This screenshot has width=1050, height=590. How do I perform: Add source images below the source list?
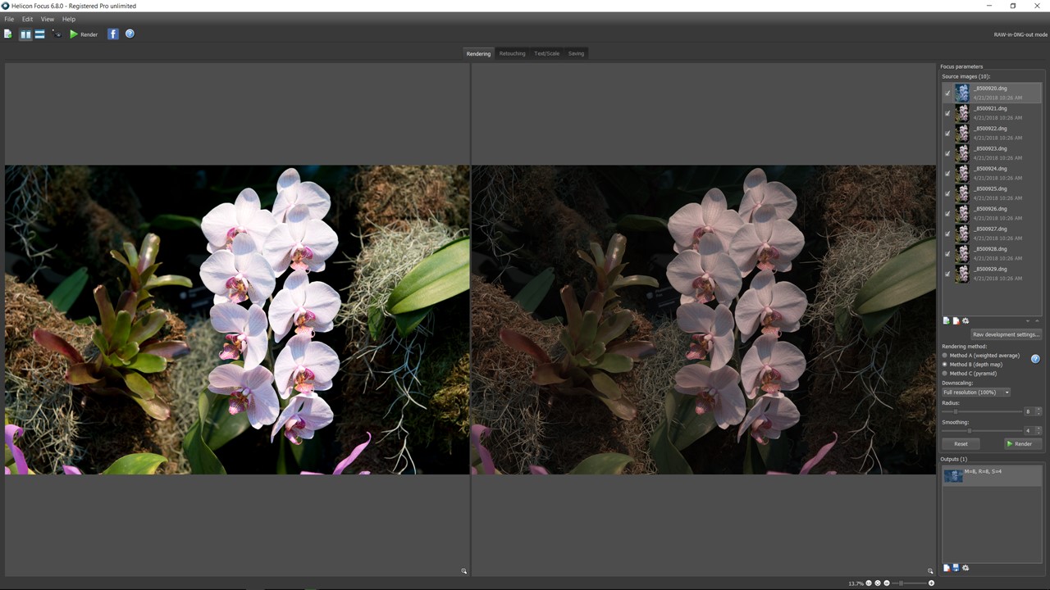click(x=946, y=320)
